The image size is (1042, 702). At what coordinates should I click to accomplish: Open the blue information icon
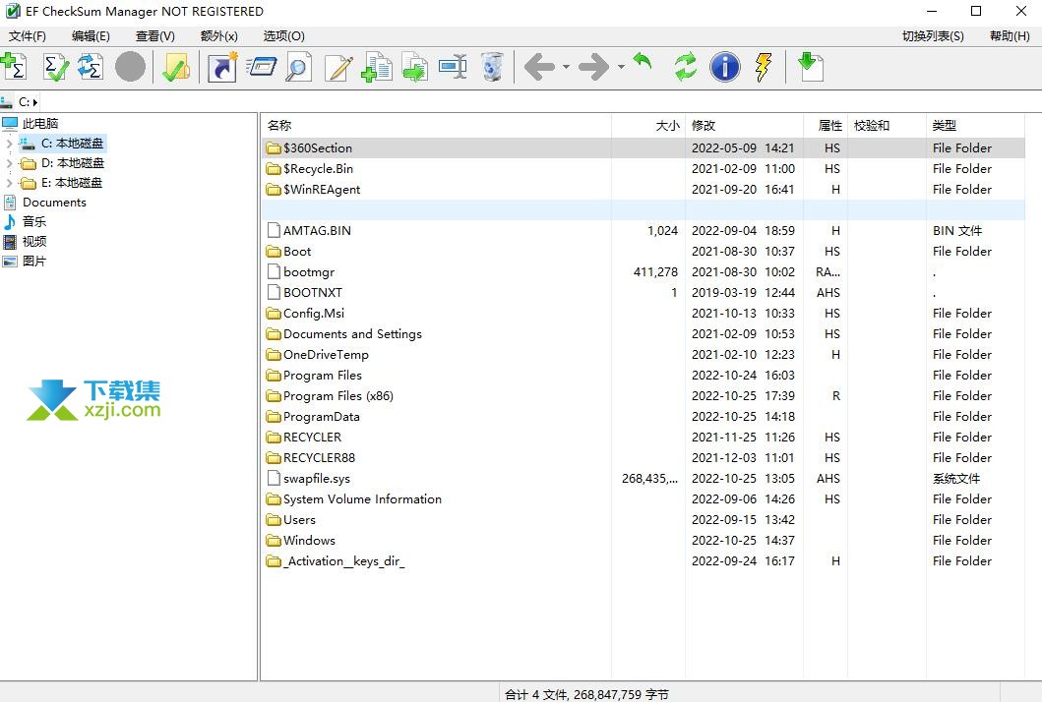[x=724, y=67]
